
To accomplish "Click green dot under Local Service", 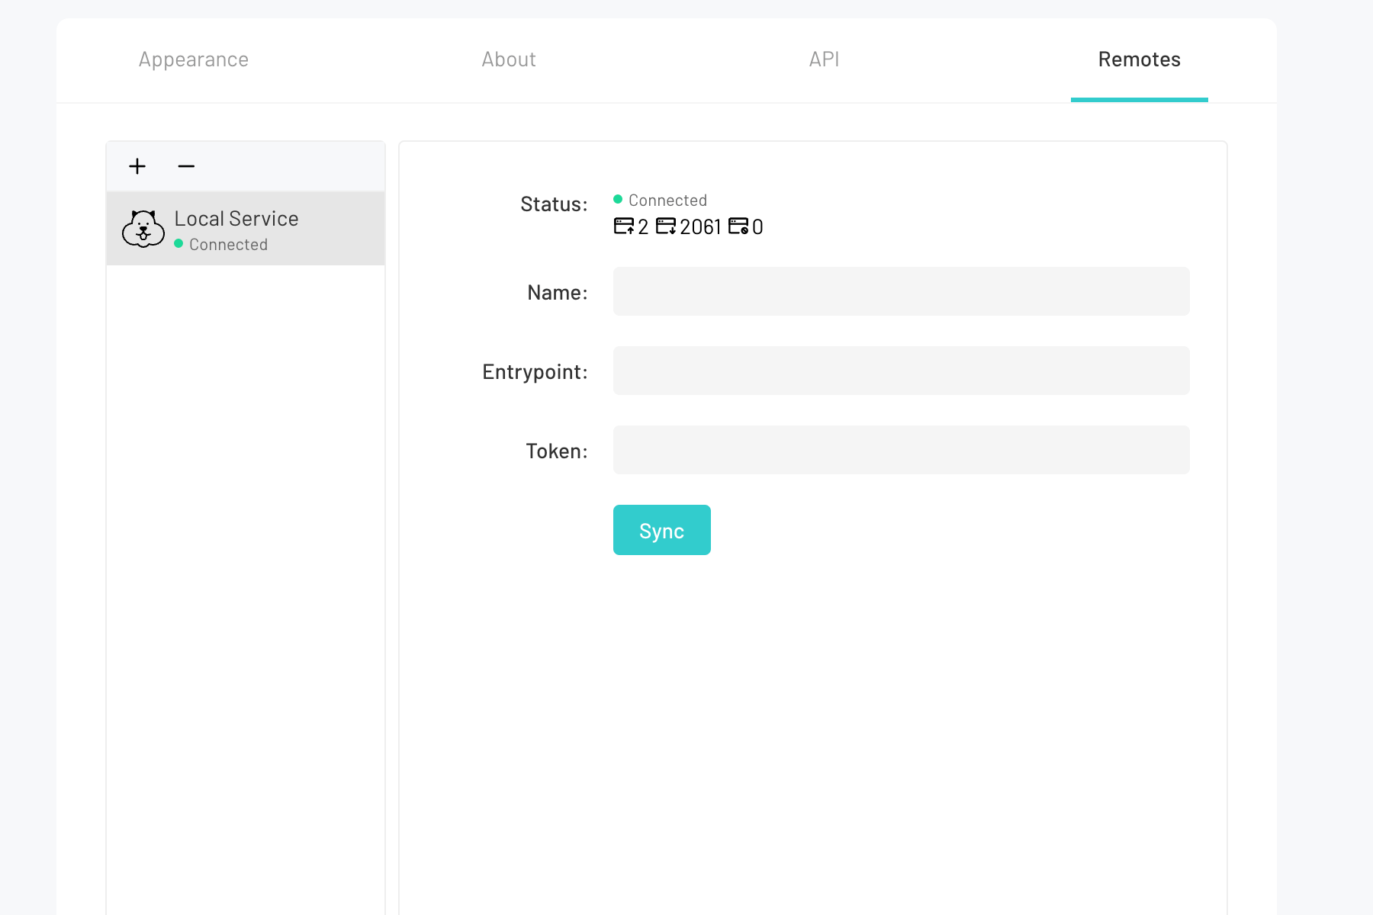I will click(x=178, y=244).
